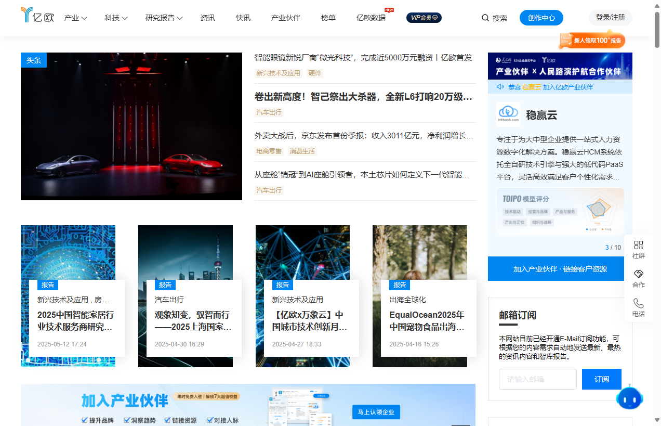The height and width of the screenshot is (426, 661).
Task: Select 资讯 in the navigation bar
Action: (208, 17)
